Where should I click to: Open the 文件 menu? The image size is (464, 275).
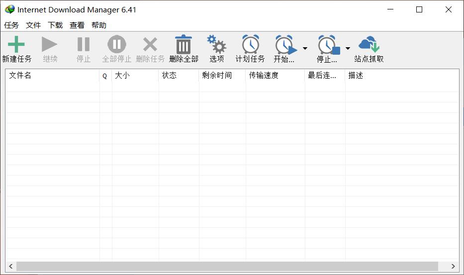[x=33, y=25]
